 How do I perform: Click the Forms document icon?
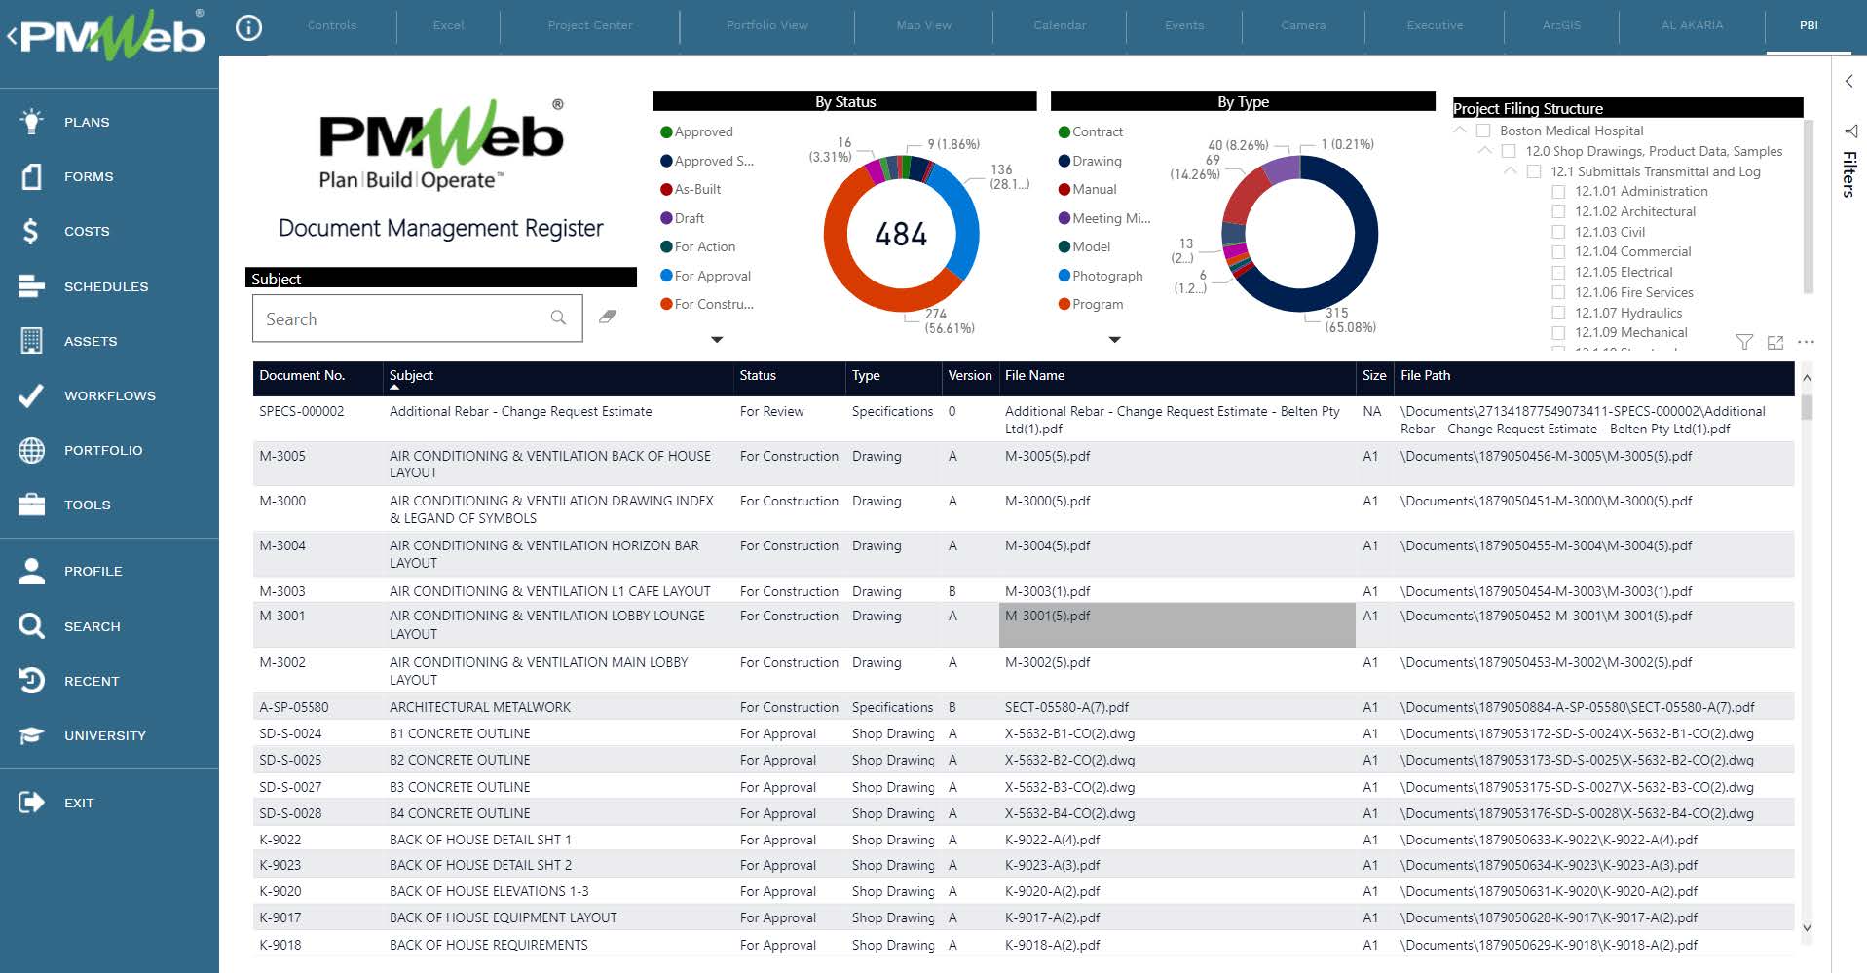pos(31,176)
